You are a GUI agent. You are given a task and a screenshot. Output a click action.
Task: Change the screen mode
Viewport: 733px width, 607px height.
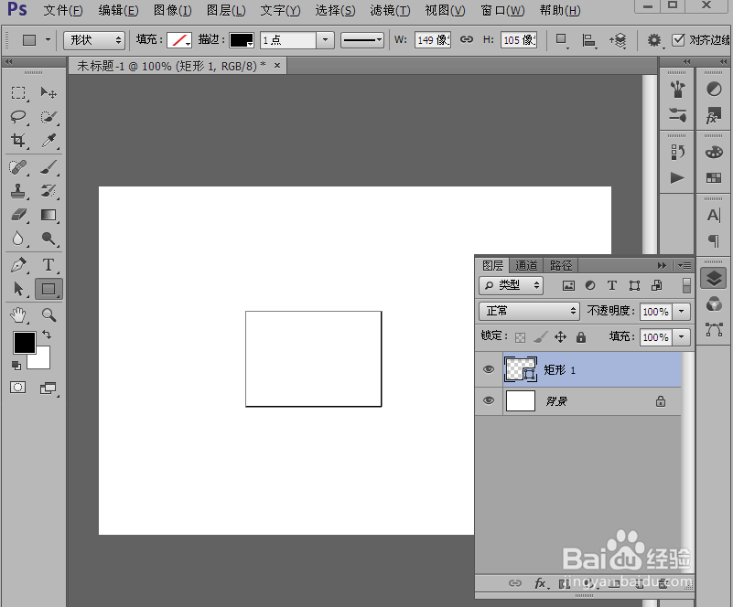[49, 388]
